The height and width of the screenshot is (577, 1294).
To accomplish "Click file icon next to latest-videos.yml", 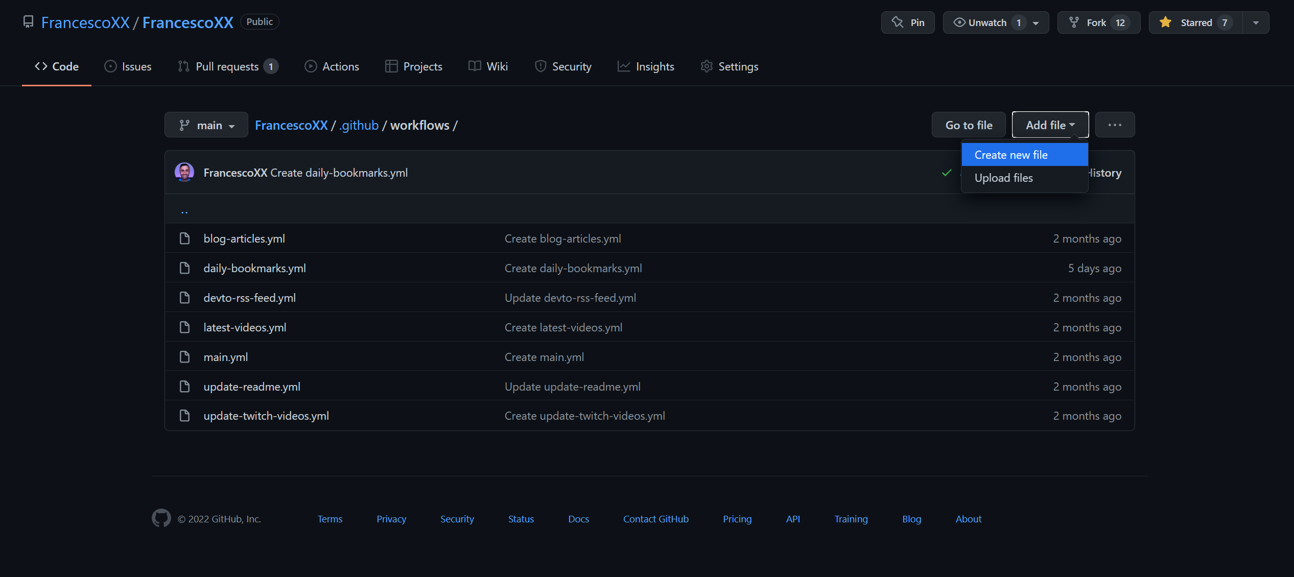I will 184,327.
